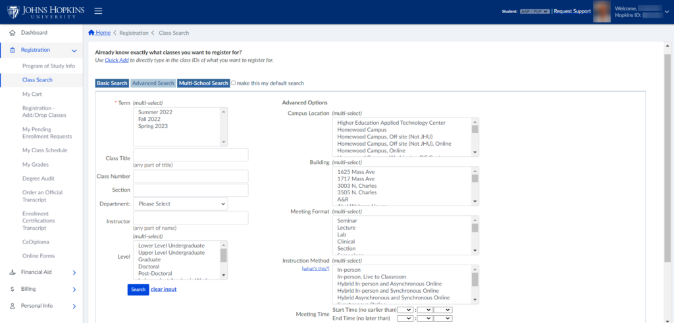Open My Pending Enrollment Requests
Image resolution: width=674 pixels, height=323 pixels.
tap(47, 133)
